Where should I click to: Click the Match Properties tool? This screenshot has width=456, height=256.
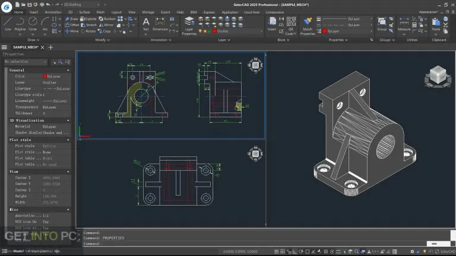coord(308,25)
